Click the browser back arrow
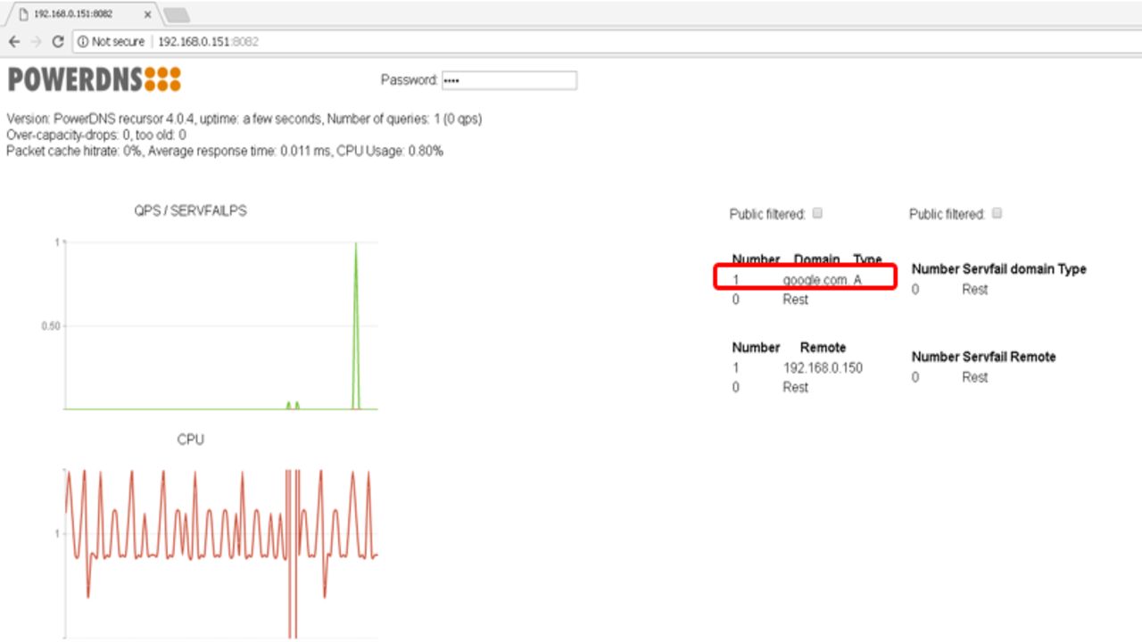This screenshot has width=1142, height=642. pyautogui.click(x=14, y=42)
